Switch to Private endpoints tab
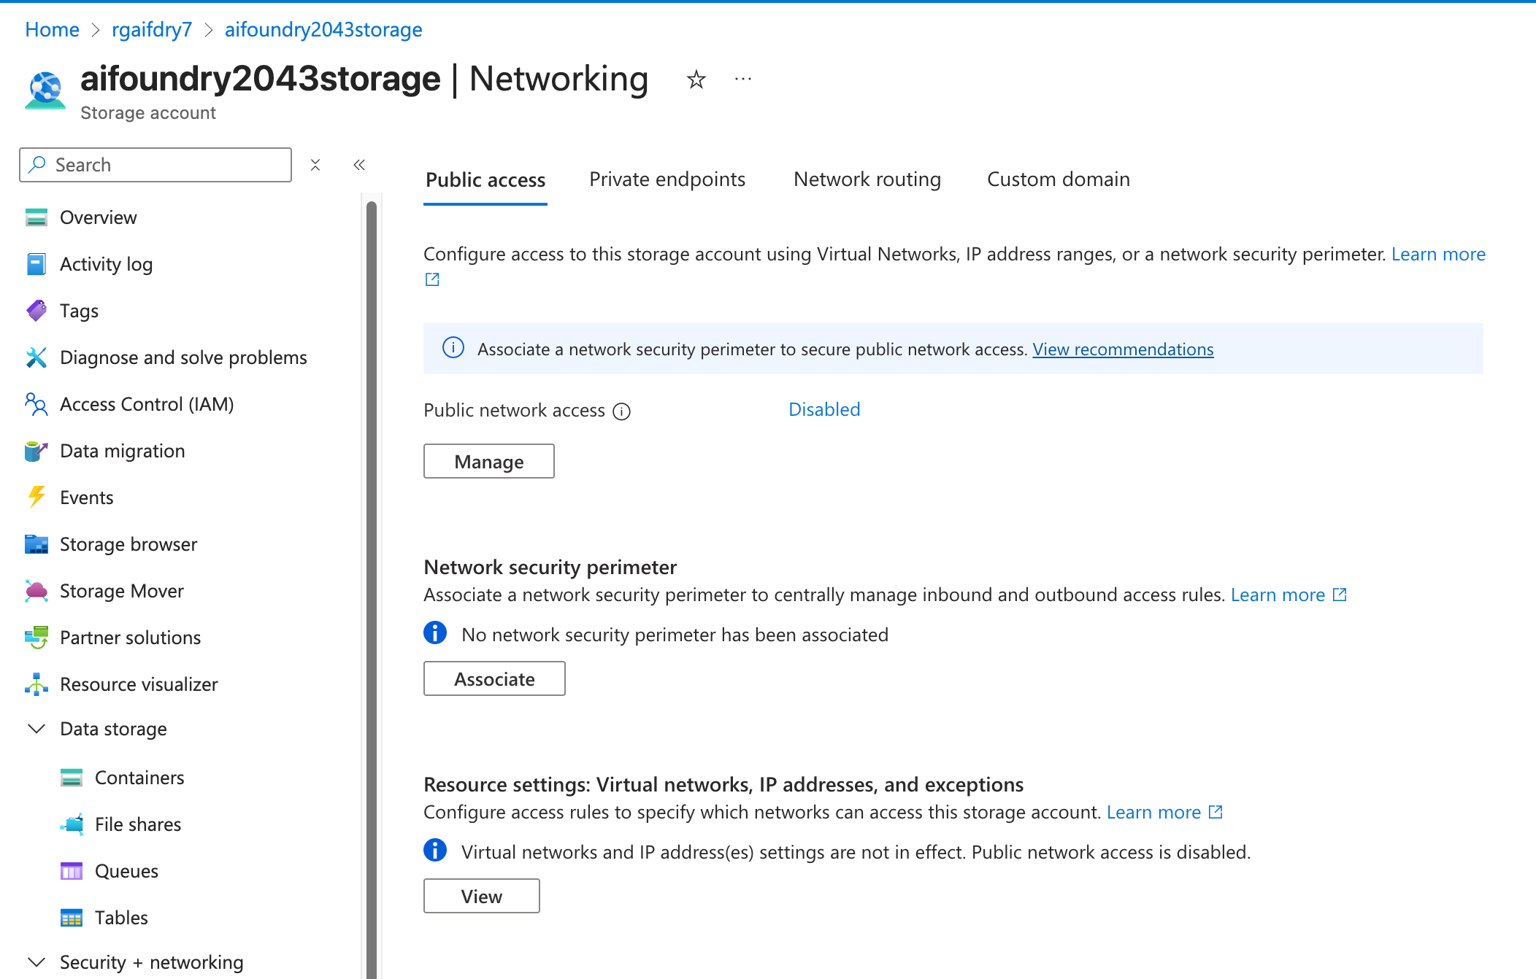 [667, 179]
